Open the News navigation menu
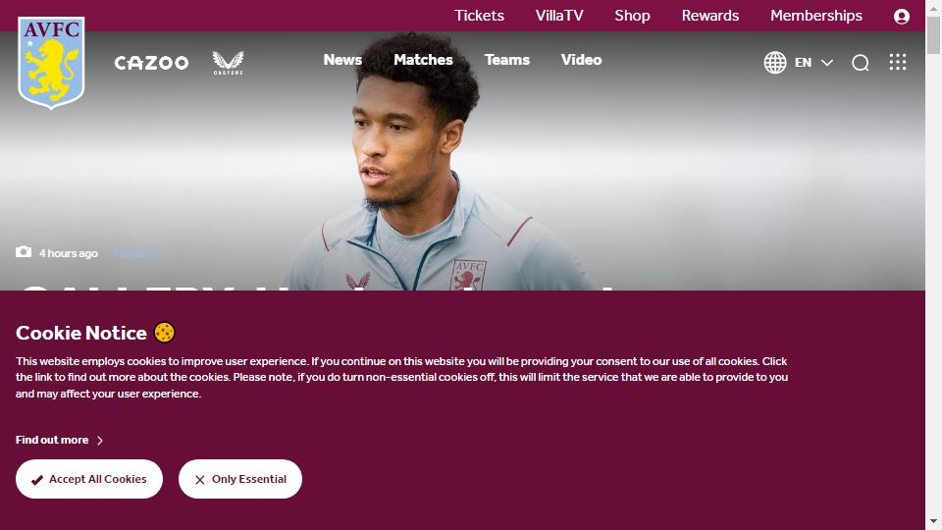 pyautogui.click(x=342, y=60)
